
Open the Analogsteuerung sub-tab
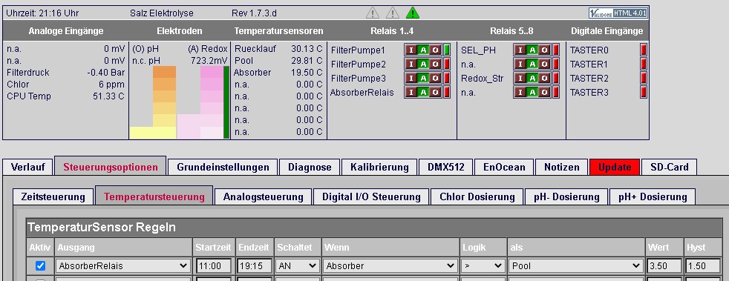(x=263, y=197)
